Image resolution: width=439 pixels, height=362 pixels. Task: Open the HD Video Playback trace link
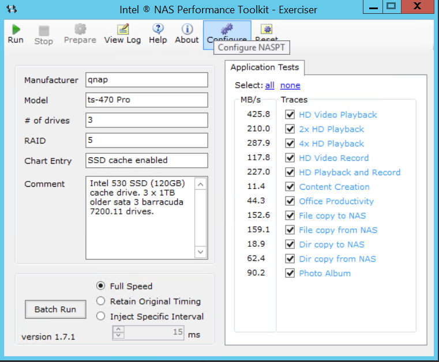click(338, 115)
